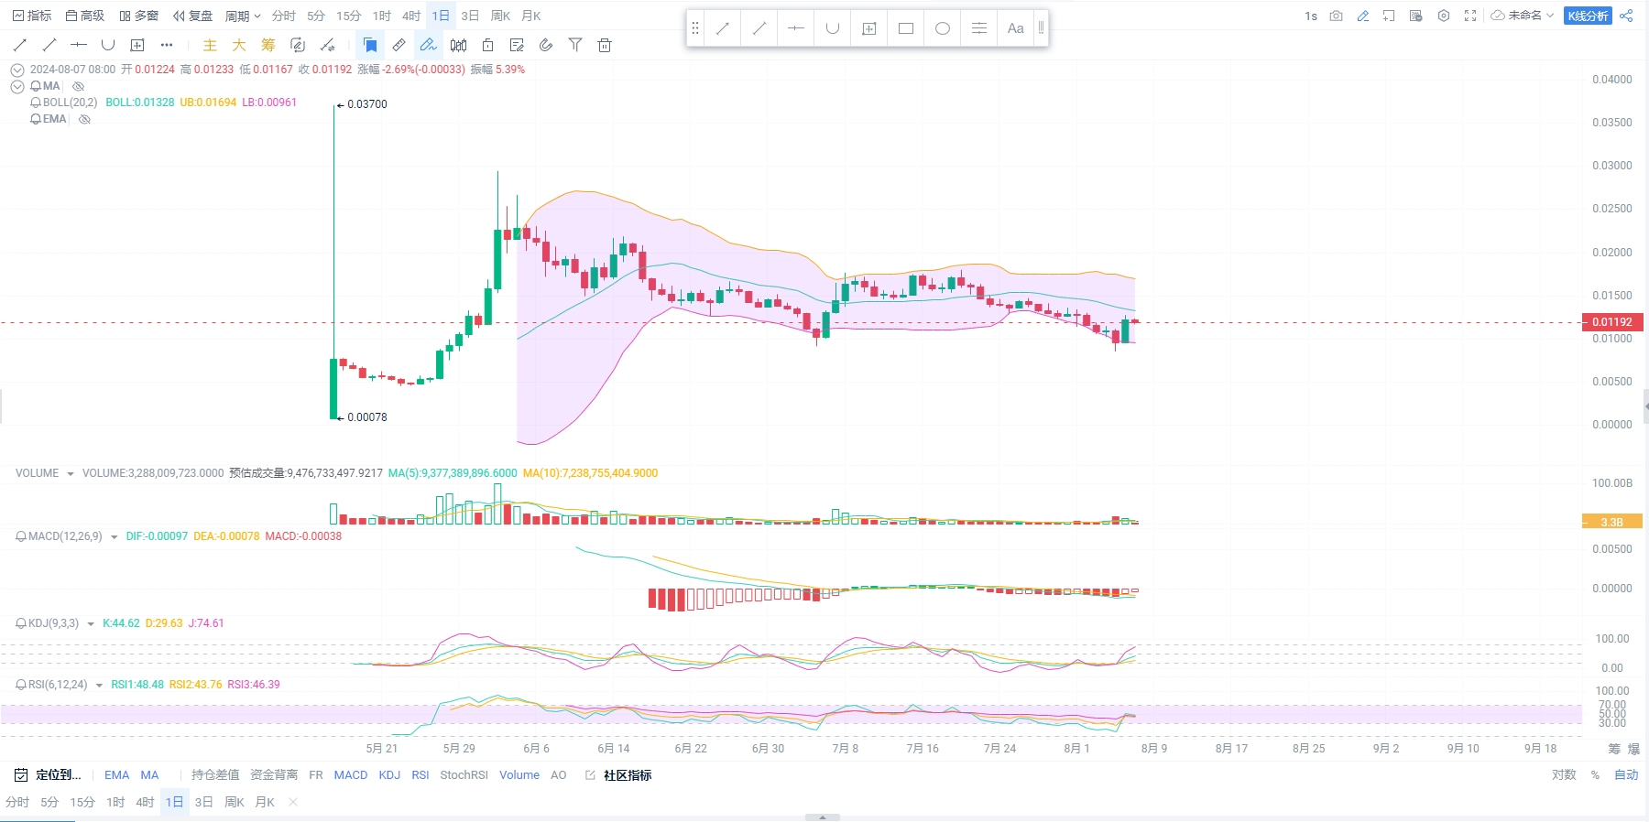Set price scale to 自动 auto mode
The height and width of the screenshot is (822, 1649).
click(1626, 775)
